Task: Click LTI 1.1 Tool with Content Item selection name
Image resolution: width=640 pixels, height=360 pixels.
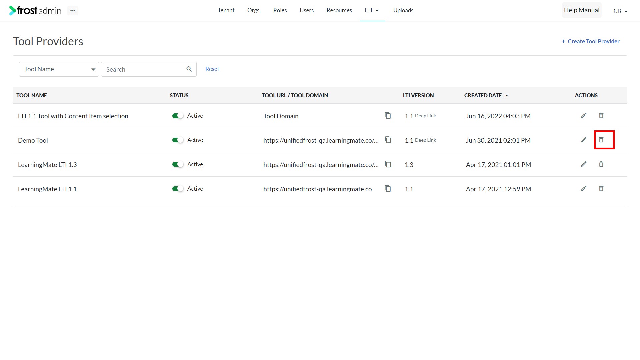Action: pyautogui.click(x=73, y=116)
